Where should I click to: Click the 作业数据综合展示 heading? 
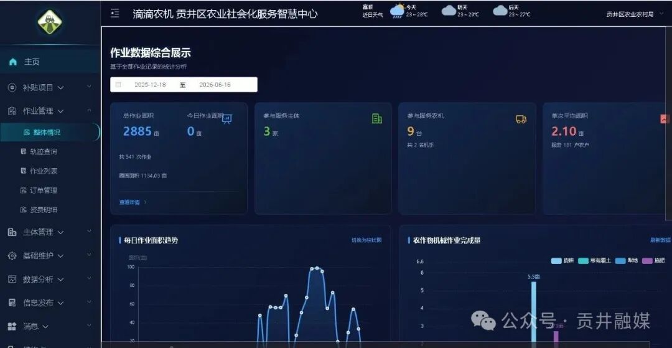pyautogui.click(x=151, y=53)
